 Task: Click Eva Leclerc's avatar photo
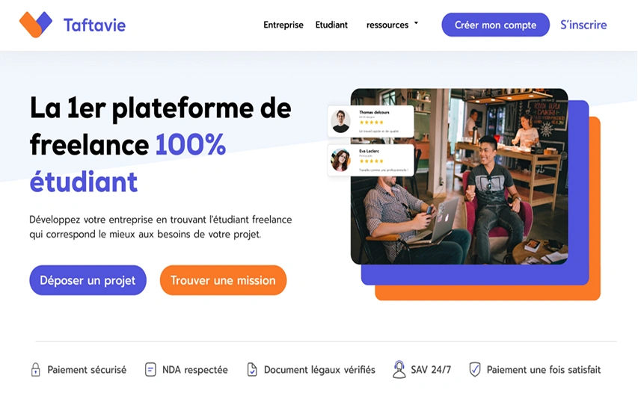click(340, 160)
